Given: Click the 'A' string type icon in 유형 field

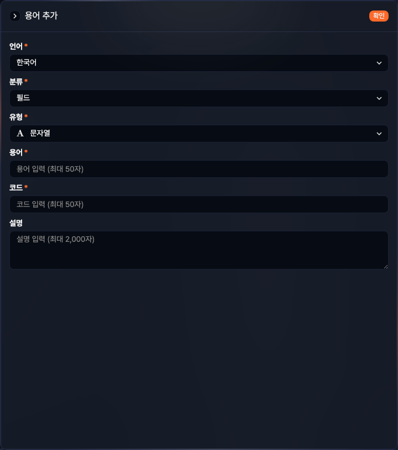Looking at the screenshot, I should (20, 133).
